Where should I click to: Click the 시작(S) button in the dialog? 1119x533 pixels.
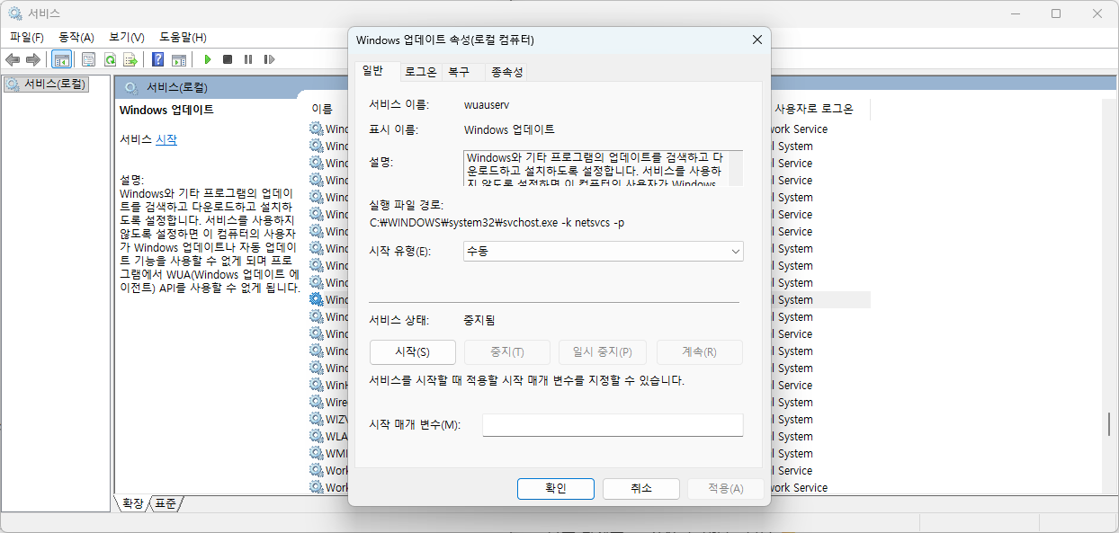coord(413,351)
